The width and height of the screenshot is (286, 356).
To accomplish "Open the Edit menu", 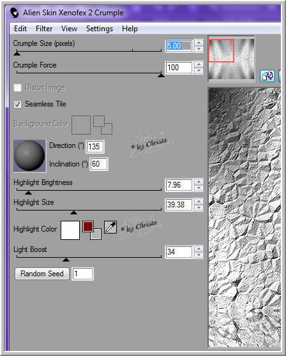I will (20, 29).
